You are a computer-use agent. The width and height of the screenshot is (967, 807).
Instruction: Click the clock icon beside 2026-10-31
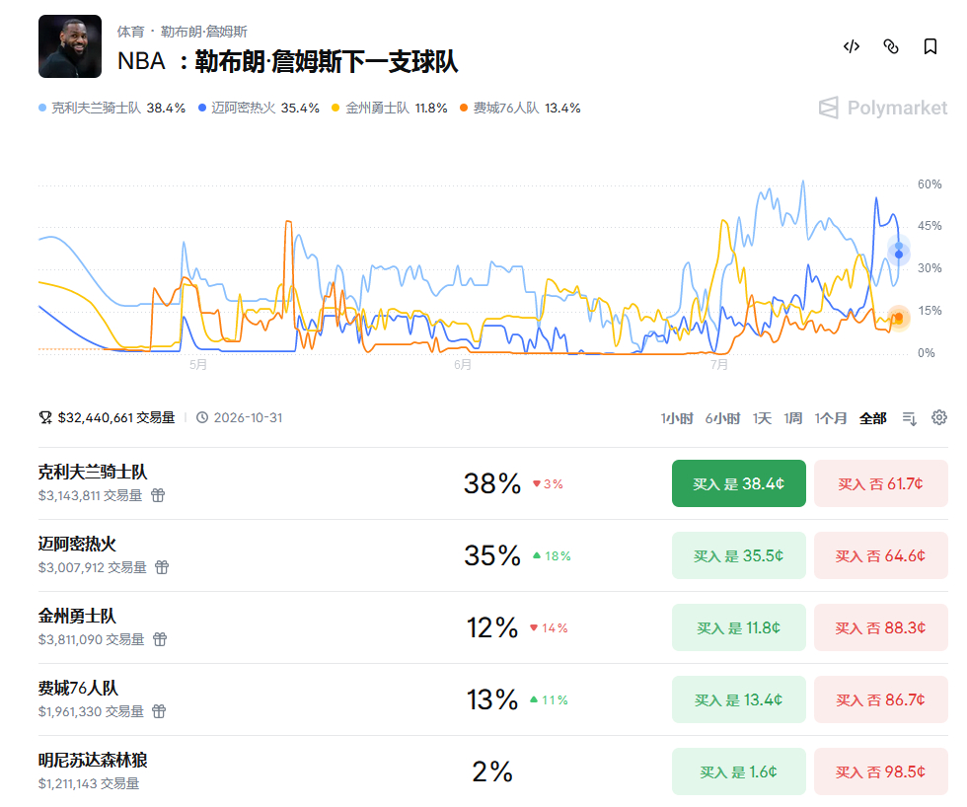[201, 418]
